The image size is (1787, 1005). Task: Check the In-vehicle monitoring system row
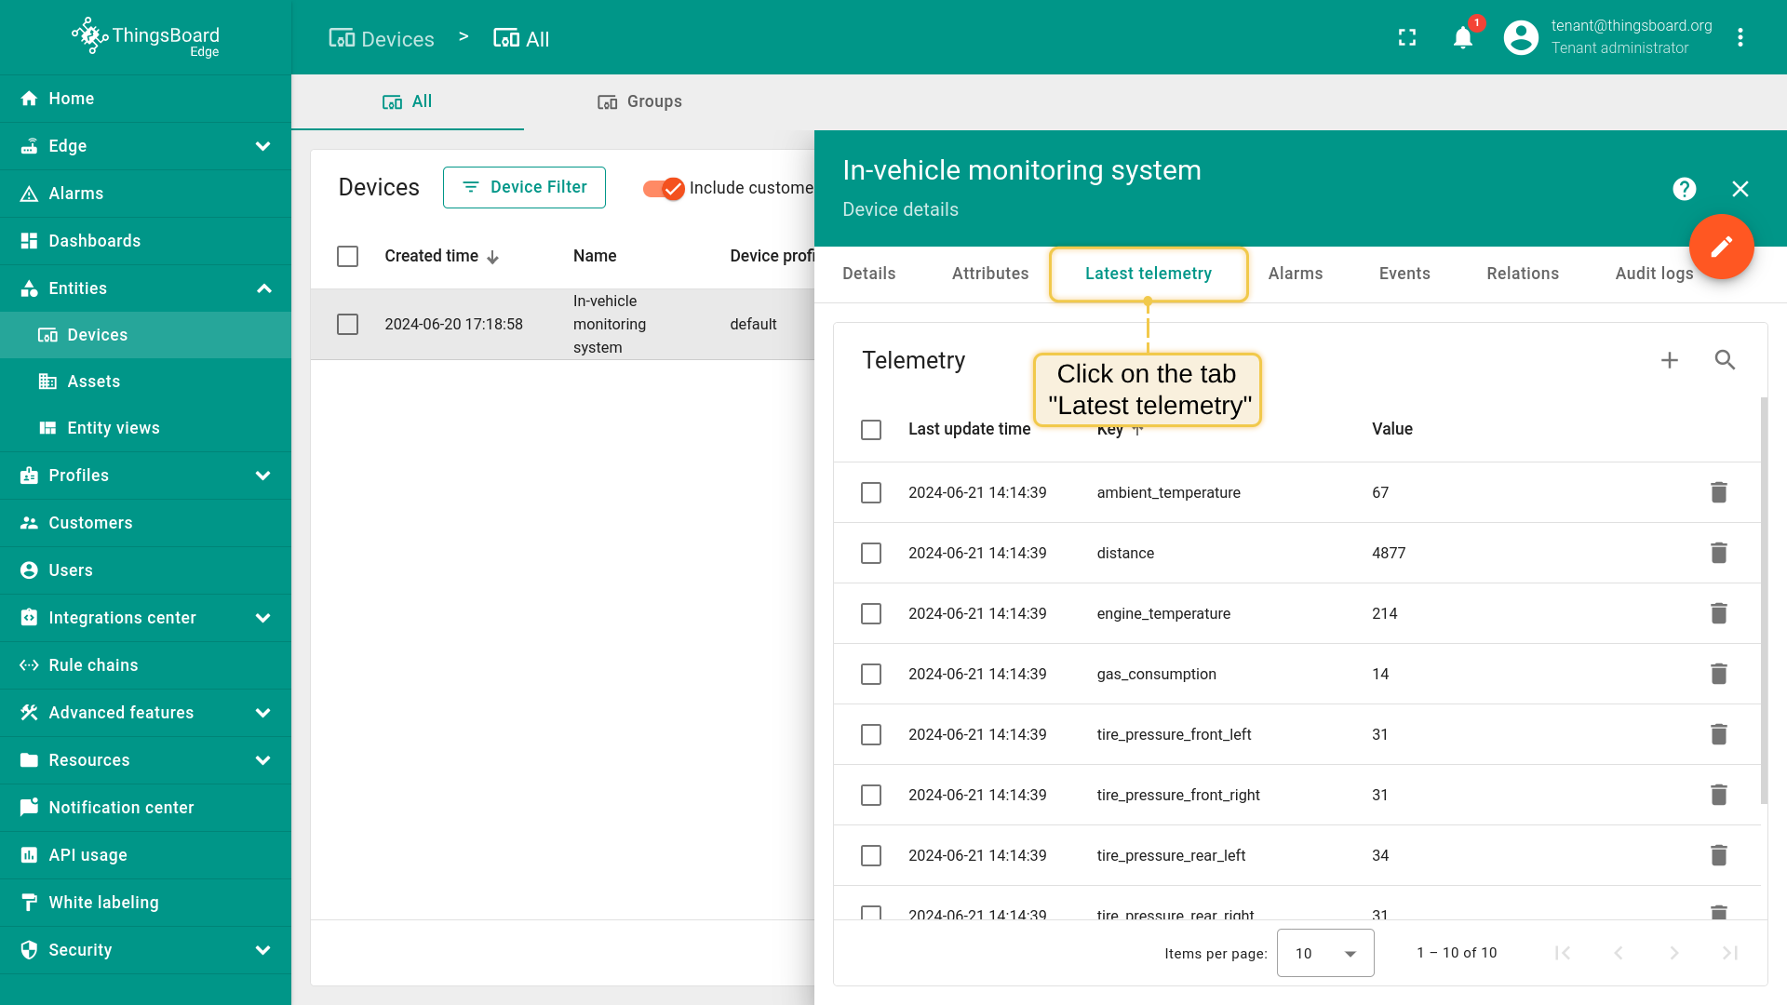[347, 324]
